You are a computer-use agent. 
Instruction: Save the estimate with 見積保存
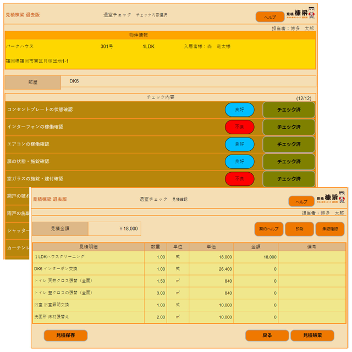[65, 334]
